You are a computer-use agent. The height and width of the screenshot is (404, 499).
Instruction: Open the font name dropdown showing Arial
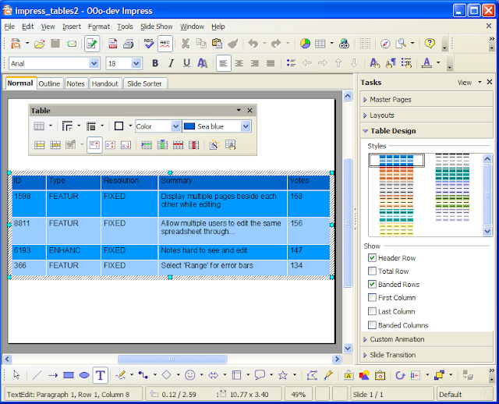click(x=94, y=63)
